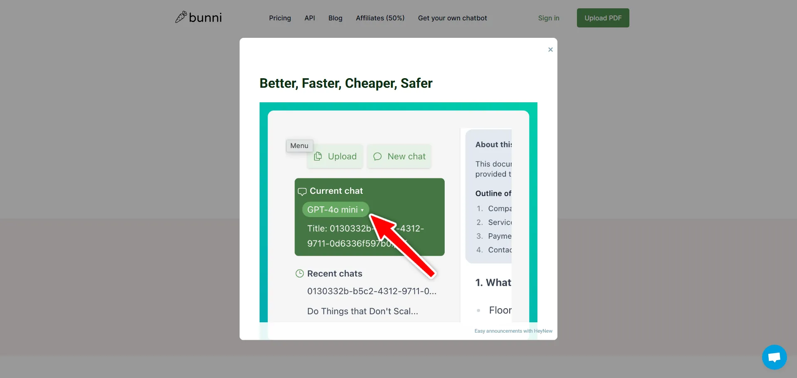Open Affiliates (50%) page
Image resolution: width=797 pixels, height=378 pixels.
[380, 18]
